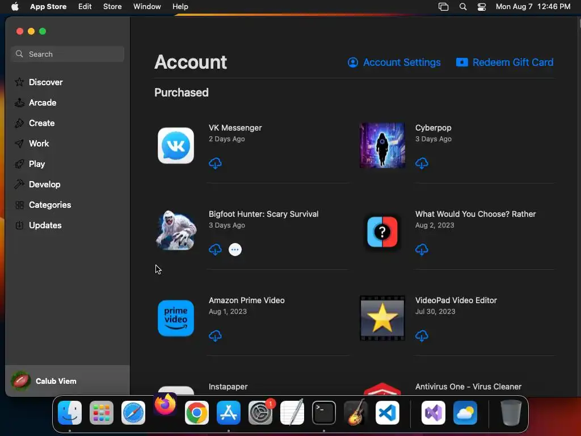Open the Window menu

(147, 7)
